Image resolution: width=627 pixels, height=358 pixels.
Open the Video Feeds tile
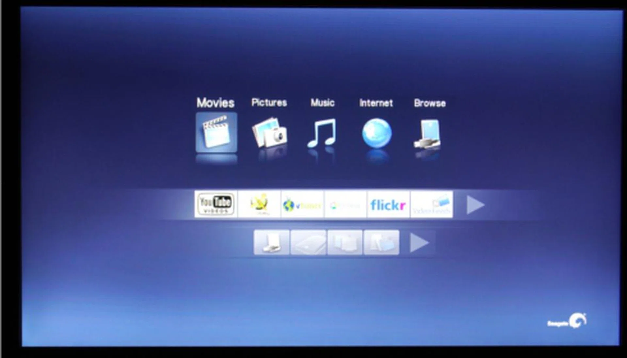click(x=432, y=205)
